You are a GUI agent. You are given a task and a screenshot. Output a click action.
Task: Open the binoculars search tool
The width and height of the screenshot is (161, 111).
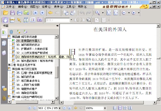(x=26, y=20)
